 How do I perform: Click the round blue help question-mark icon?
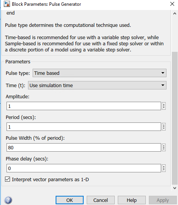[x=8, y=200]
